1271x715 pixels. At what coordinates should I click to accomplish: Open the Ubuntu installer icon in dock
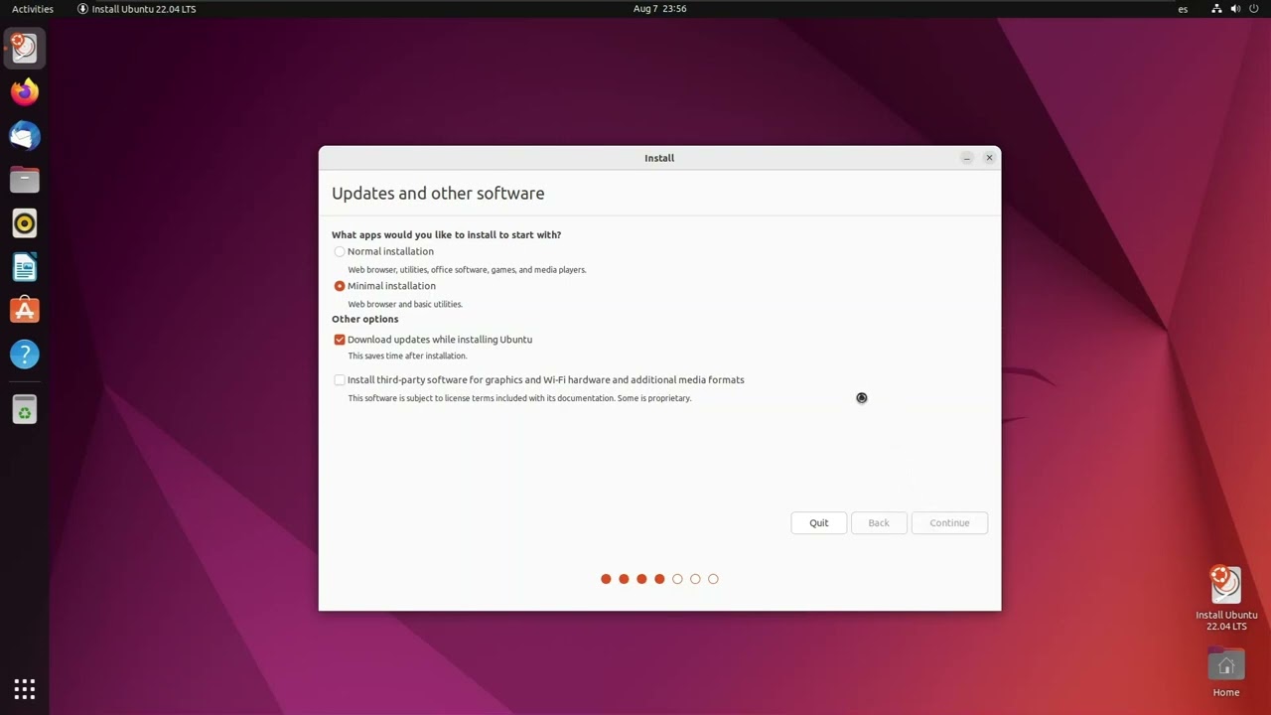click(25, 48)
